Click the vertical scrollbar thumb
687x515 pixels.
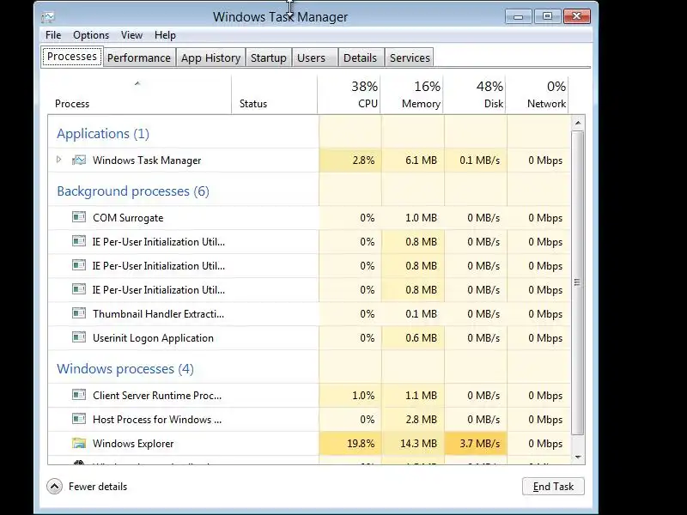point(578,283)
